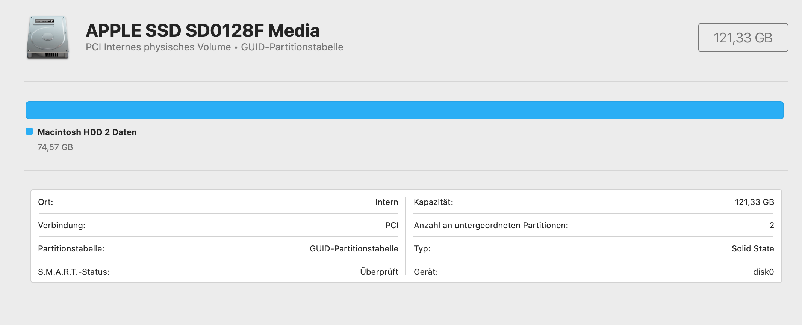Image resolution: width=802 pixels, height=325 pixels.
Task: Select the disk0 device value
Action: click(x=763, y=272)
